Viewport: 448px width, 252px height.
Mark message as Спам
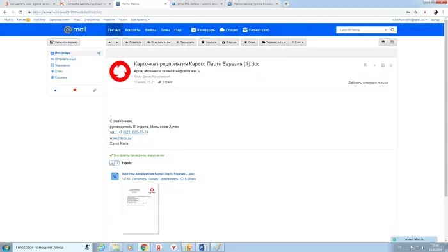click(250, 42)
